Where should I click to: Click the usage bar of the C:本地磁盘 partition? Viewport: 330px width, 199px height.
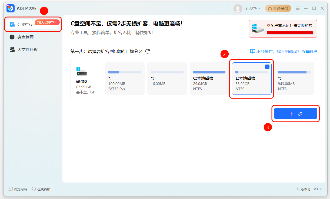click(x=209, y=72)
